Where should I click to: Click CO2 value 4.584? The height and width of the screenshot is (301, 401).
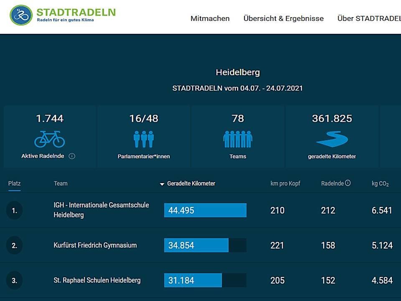point(382,281)
